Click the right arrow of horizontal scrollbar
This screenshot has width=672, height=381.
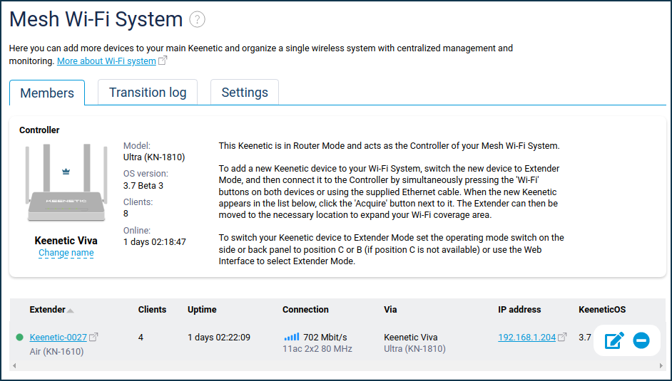[x=662, y=366]
